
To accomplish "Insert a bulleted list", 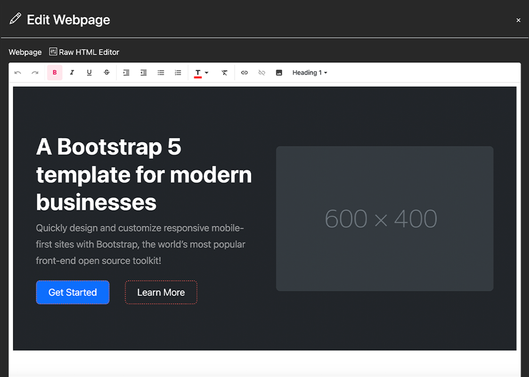I will (161, 73).
